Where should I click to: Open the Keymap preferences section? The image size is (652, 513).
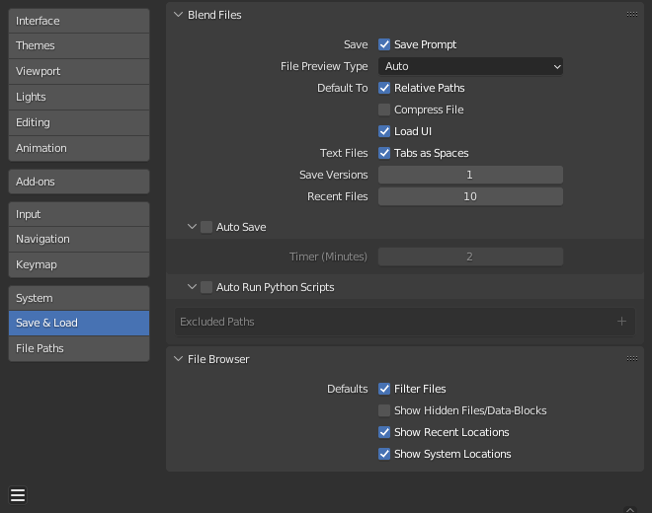pos(79,264)
